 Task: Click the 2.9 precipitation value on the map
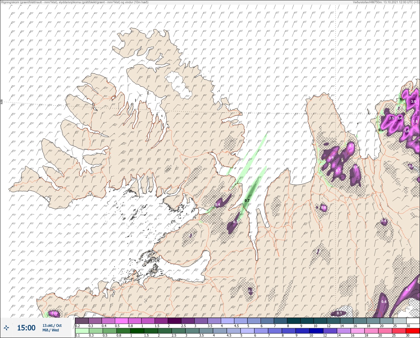[391, 118]
